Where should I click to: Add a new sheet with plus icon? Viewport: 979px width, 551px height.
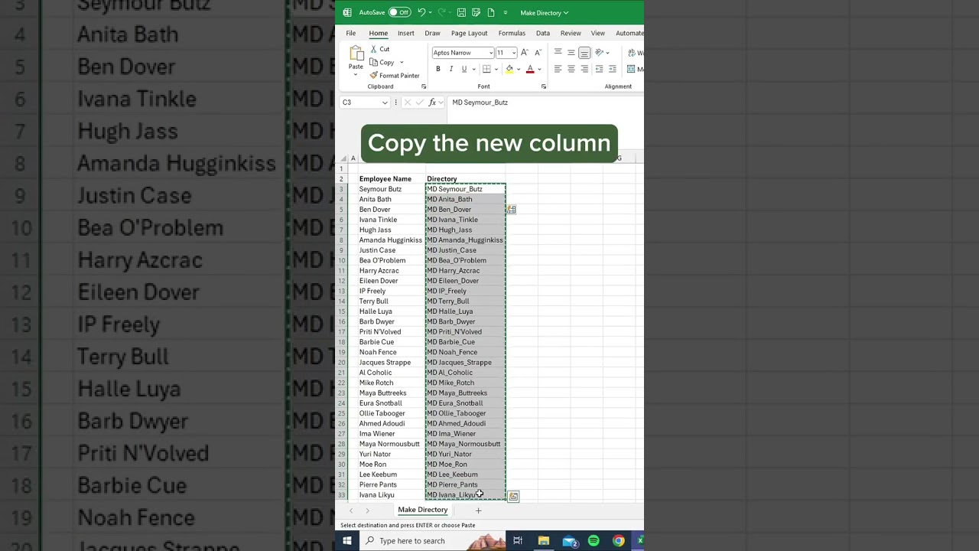click(x=478, y=510)
